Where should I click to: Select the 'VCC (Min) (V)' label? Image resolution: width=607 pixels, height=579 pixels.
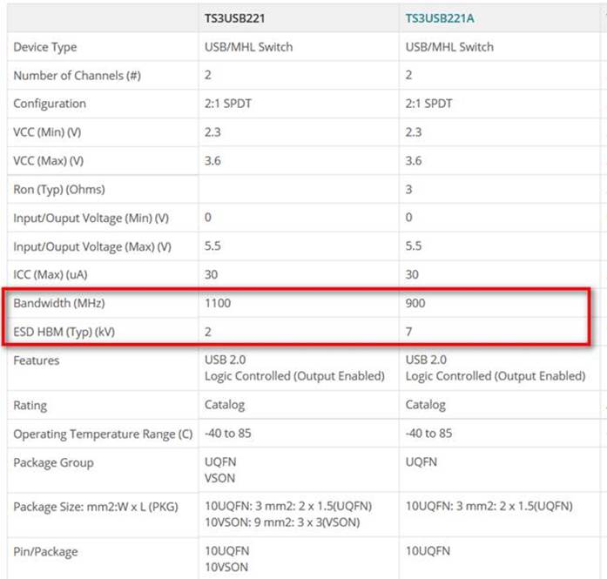(x=47, y=132)
